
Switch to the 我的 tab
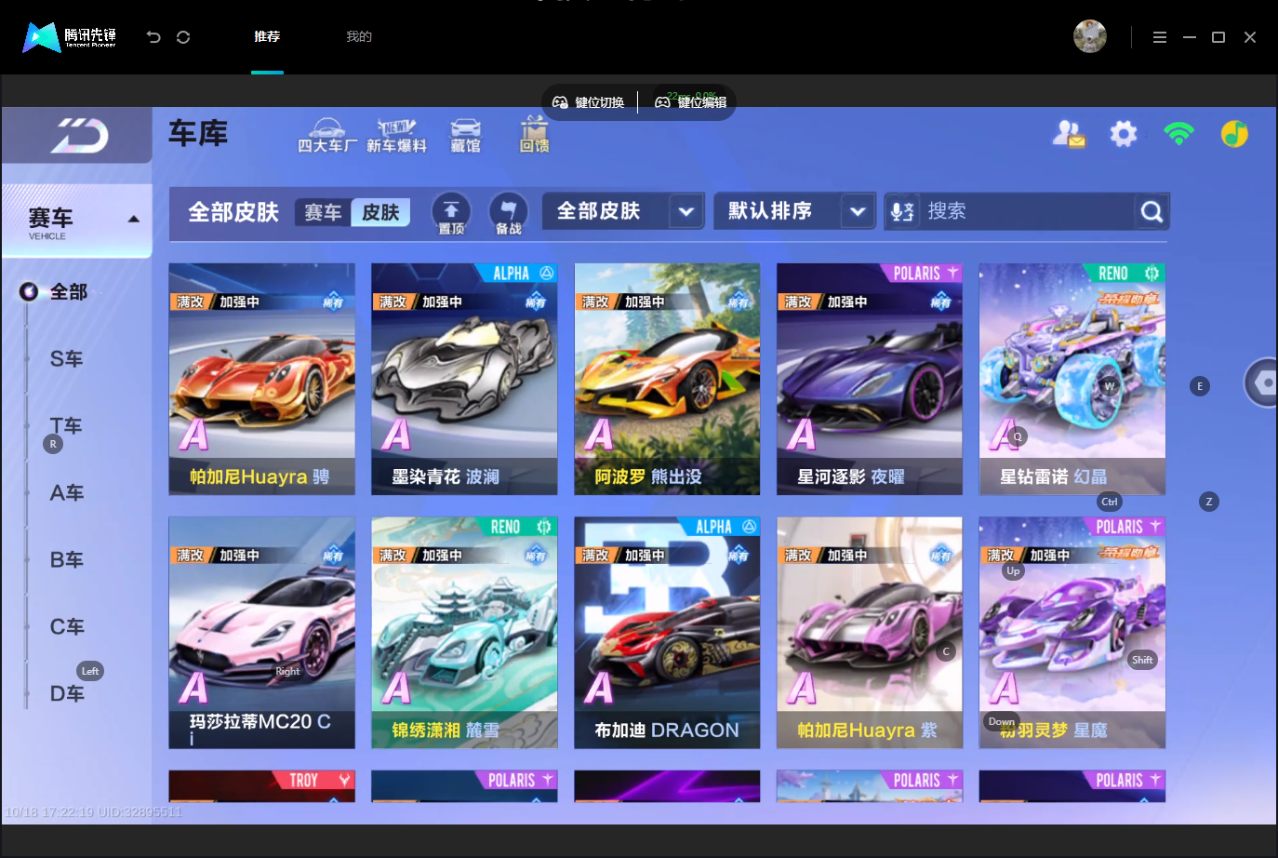tap(359, 36)
